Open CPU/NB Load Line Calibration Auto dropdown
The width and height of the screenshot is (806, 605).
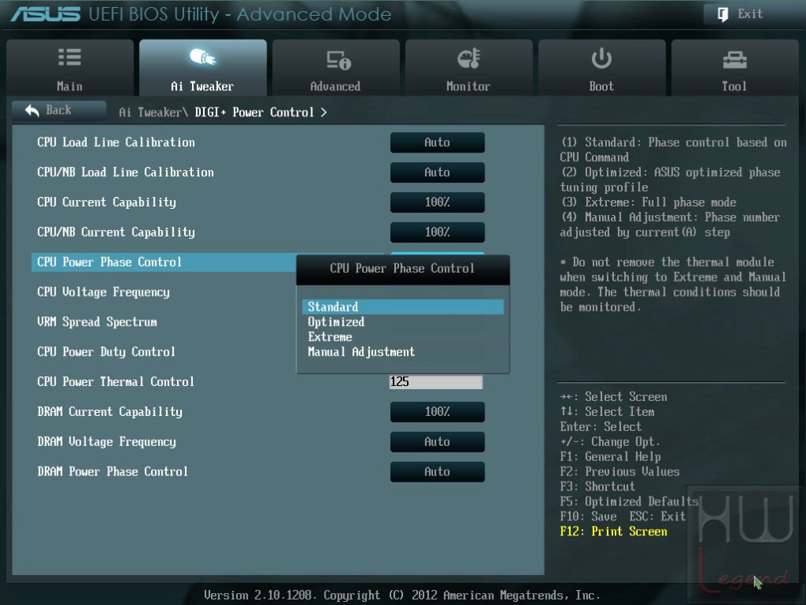(438, 172)
